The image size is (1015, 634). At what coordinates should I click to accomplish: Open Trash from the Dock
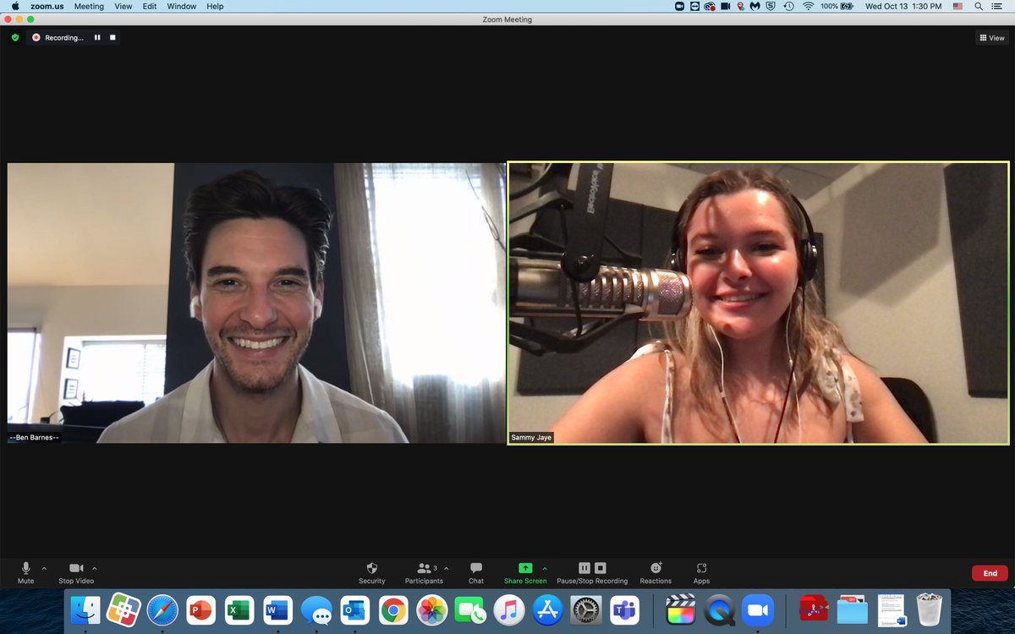click(x=930, y=609)
